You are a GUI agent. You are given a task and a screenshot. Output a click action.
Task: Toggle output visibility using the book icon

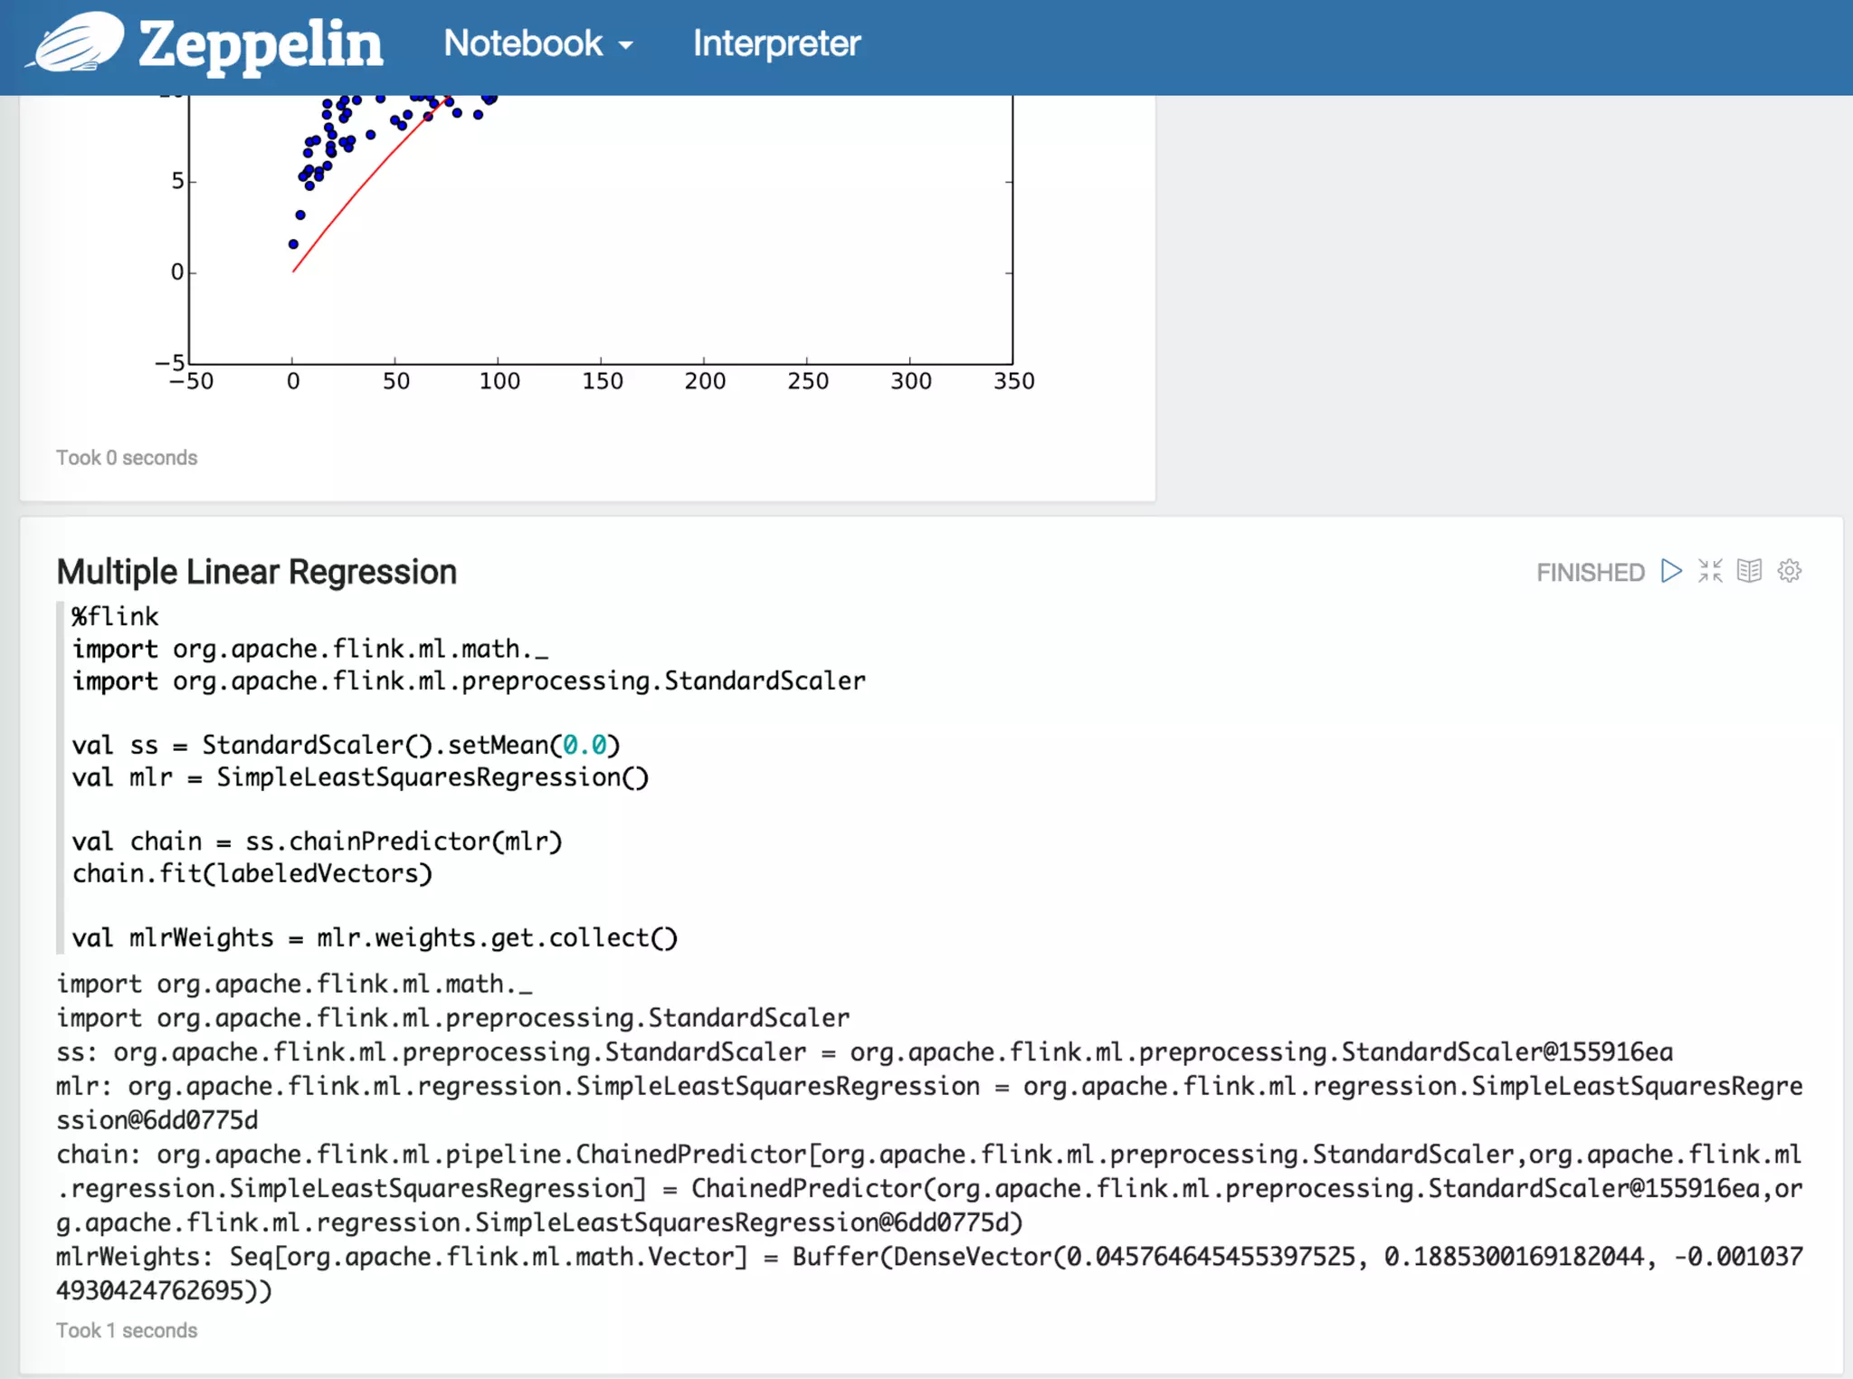1749,571
